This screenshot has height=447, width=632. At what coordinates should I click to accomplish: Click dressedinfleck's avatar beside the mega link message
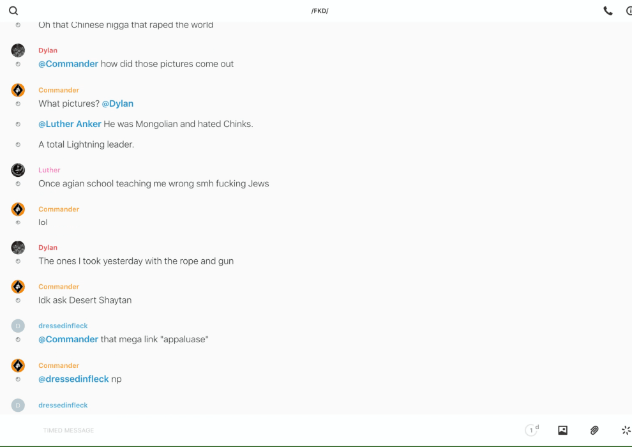pyautogui.click(x=18, y=326)
